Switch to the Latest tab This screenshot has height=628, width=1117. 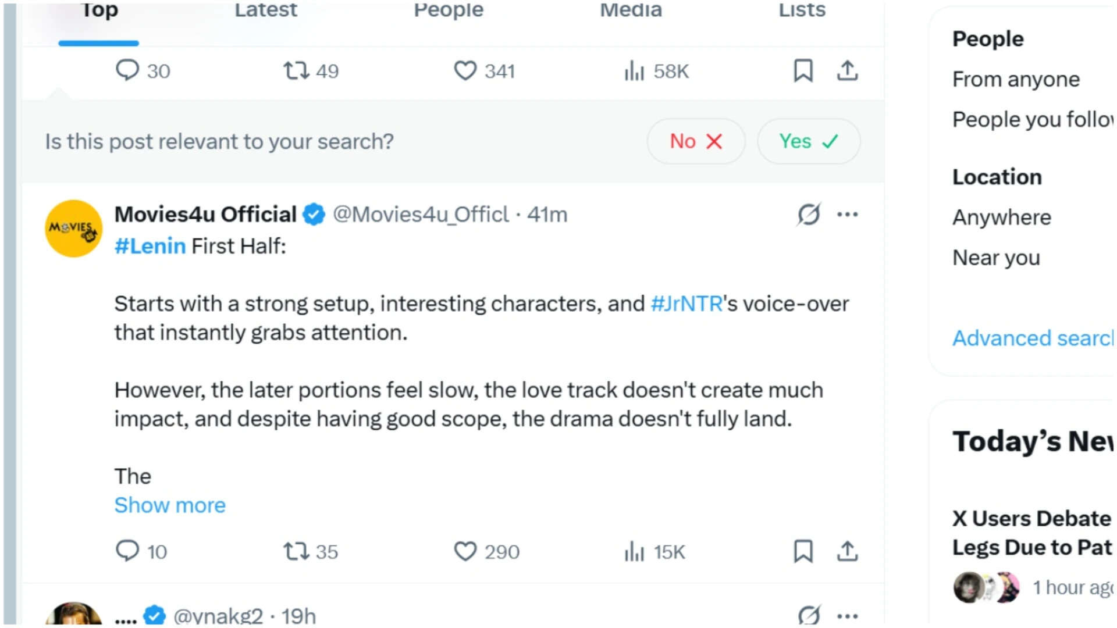pos(265,10)
